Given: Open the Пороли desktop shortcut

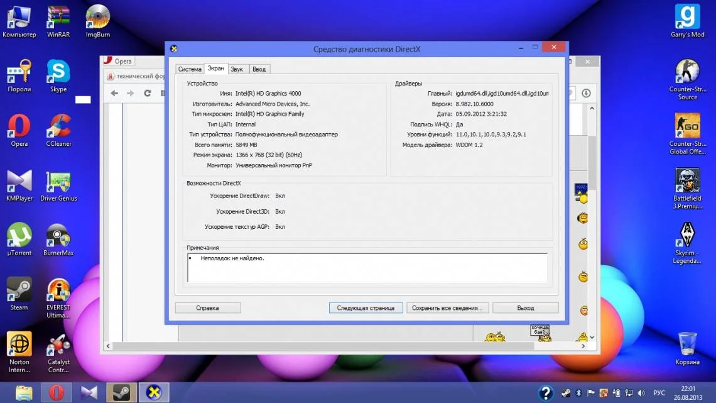Looking at the screenshot, I should [x=19, y=76].
